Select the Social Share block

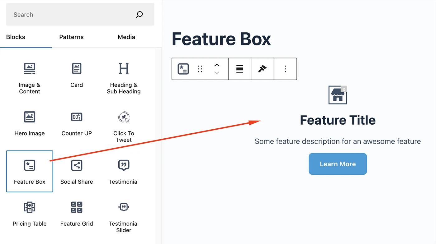[x=76, y=171]
